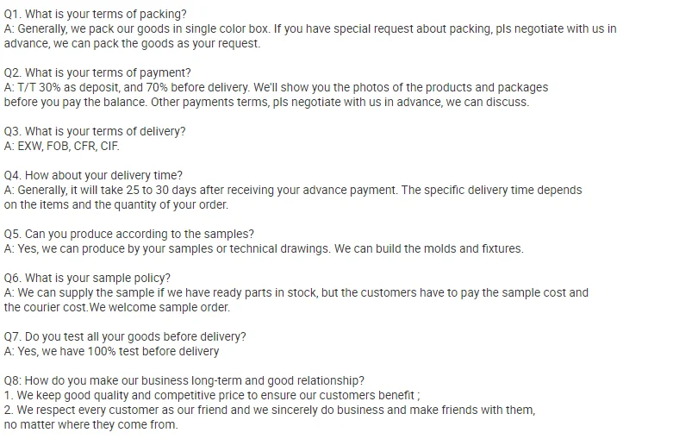The width and height of the screenshot is (673, 439).
Task: Click the line about quantity of your order
Action: click(116, 204)
